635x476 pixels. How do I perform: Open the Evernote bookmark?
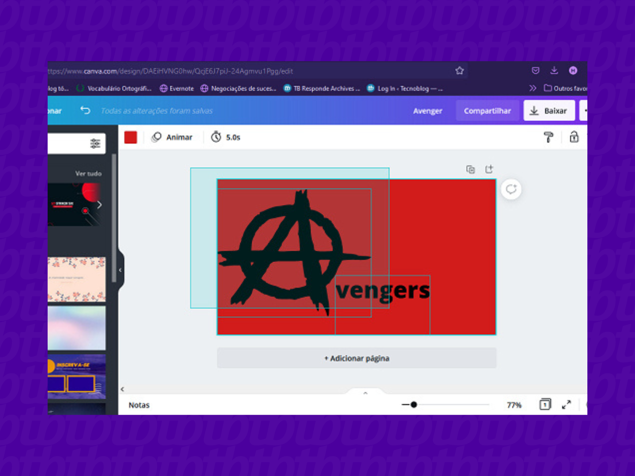tap(177, 88)
